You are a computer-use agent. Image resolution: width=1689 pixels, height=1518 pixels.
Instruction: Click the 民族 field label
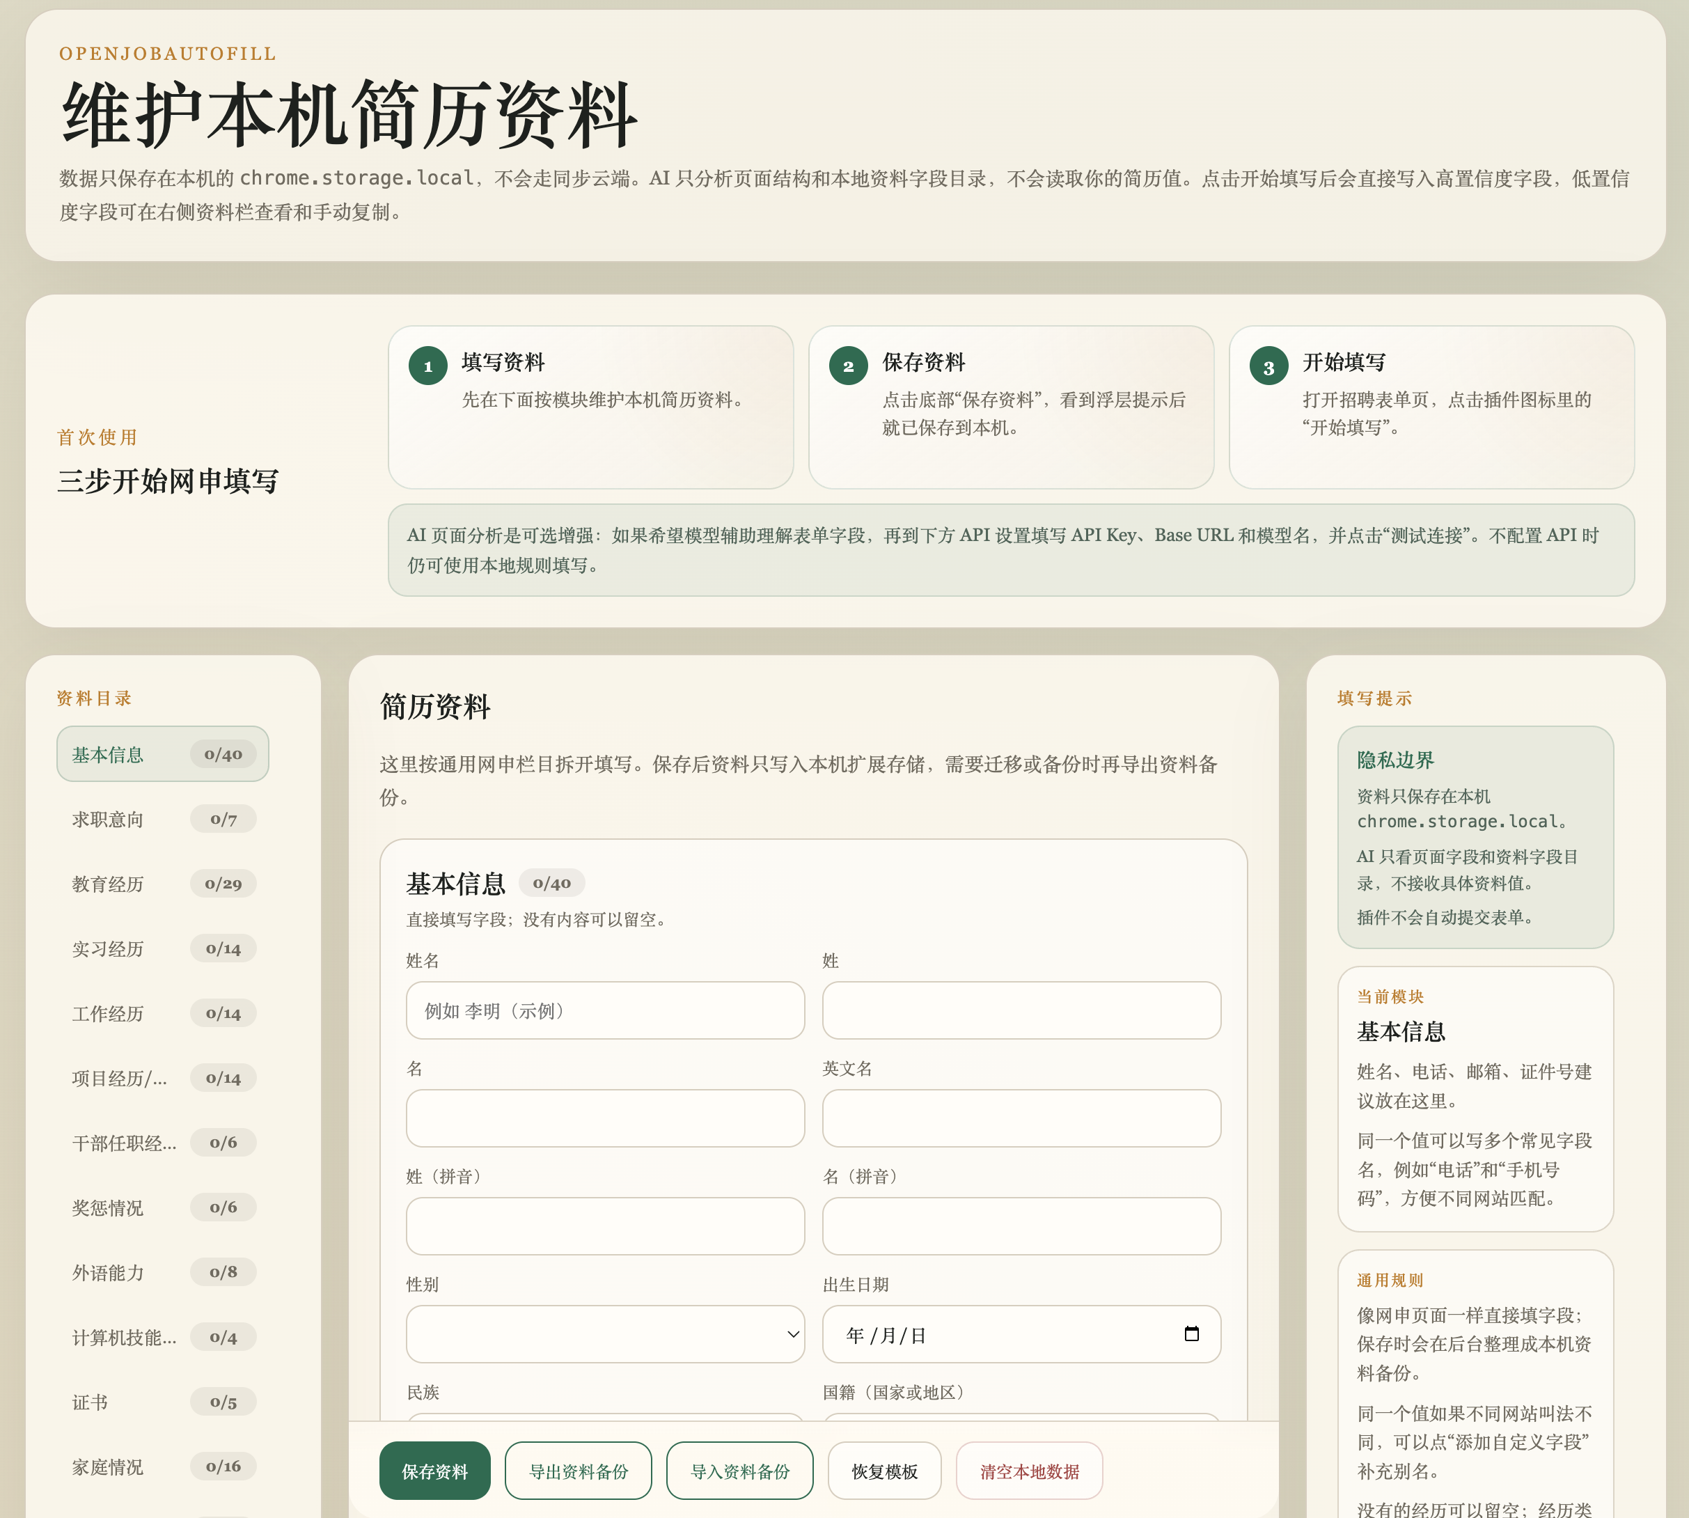click(423, 1392)
